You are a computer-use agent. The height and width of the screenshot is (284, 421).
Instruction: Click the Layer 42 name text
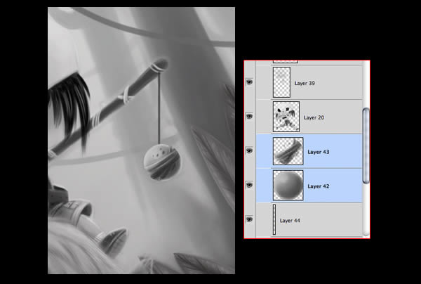click(319, 186)
